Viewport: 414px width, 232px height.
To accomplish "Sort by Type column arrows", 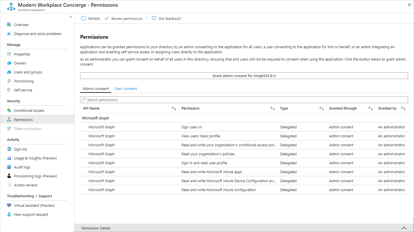I will coord(322,108).
